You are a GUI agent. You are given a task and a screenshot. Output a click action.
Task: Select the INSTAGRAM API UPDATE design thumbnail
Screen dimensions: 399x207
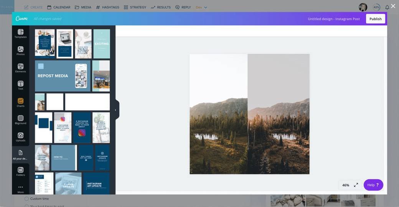click(96, 184)
